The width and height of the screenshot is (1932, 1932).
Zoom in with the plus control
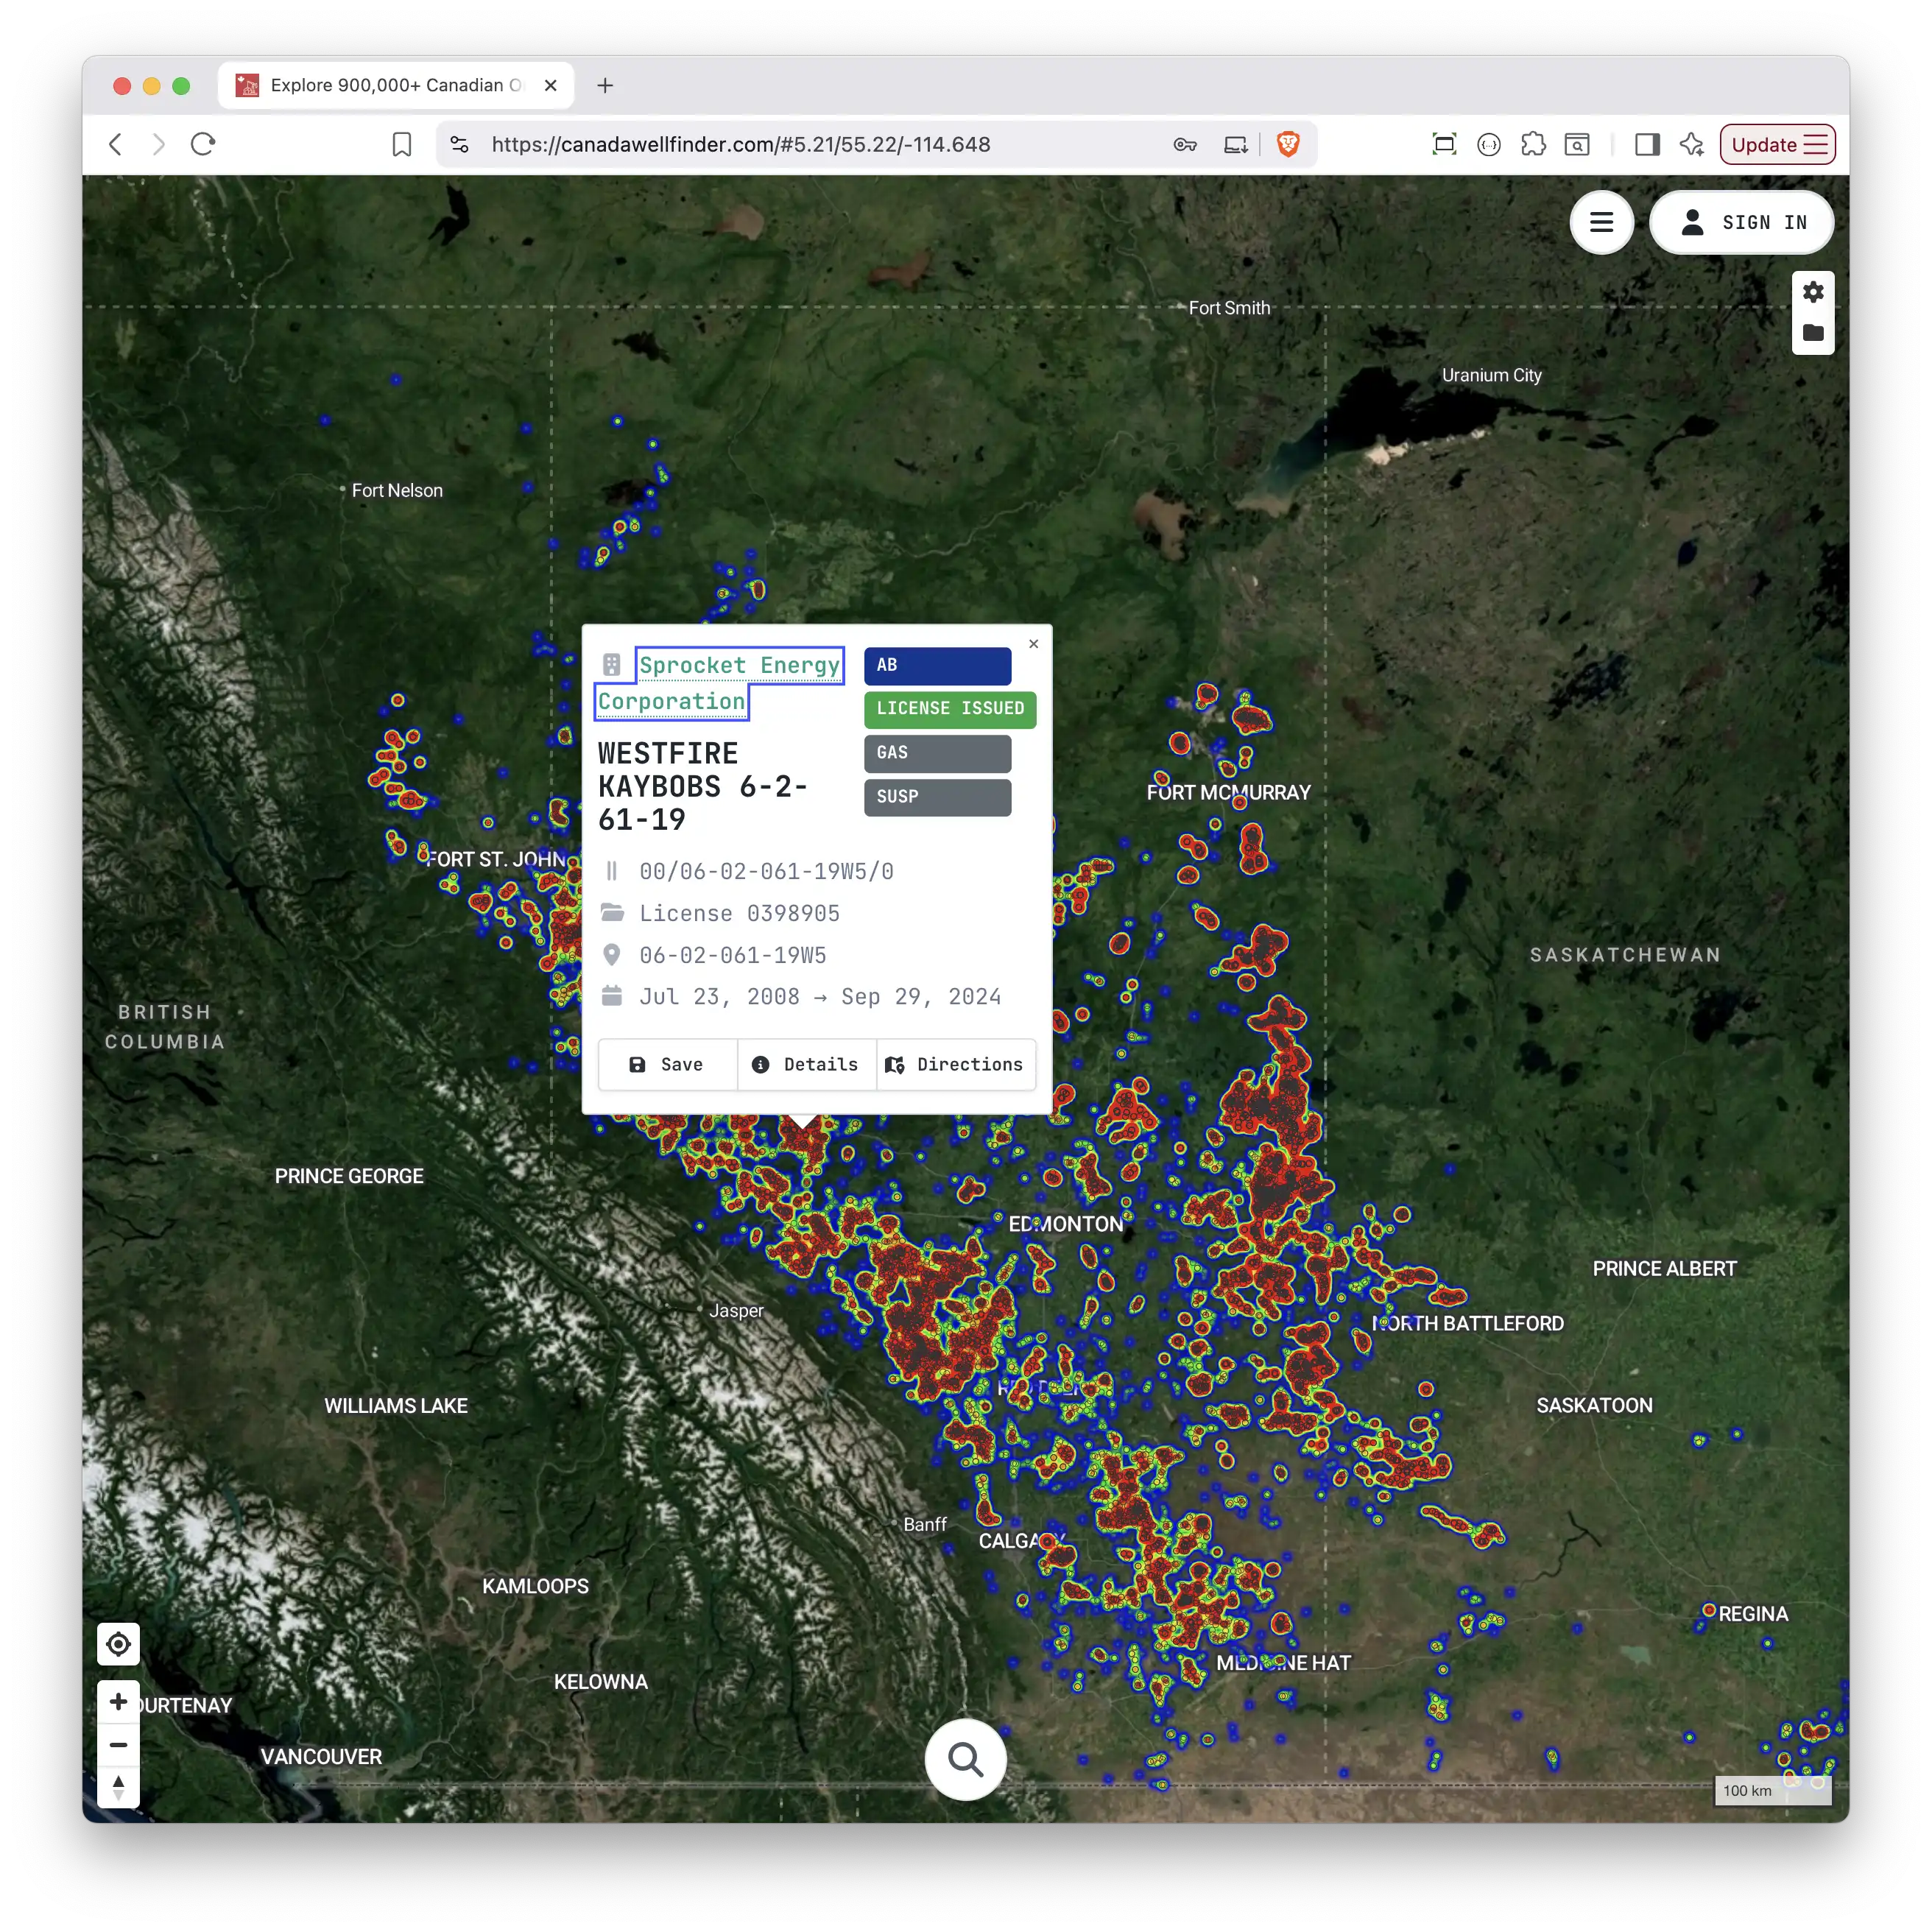[118, 1701]
